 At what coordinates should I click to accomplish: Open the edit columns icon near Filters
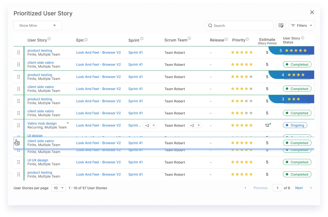point(281,26)
